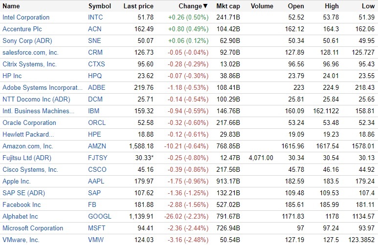The width and height of the screenshot is (378, 245).
Task: Click the Last price column header
Action: coord(138,6)
